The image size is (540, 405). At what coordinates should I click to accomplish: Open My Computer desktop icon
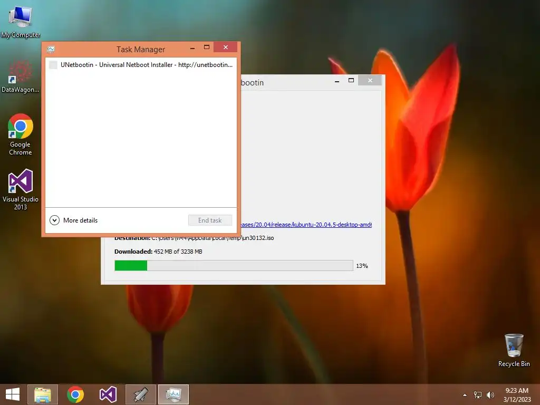coord(21,22)
